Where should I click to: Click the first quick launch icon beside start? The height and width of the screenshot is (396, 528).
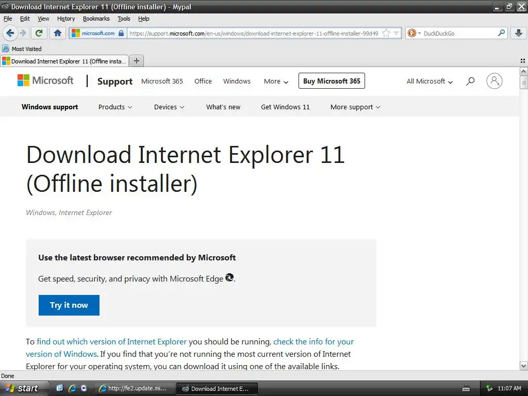(x=60, y=388)
